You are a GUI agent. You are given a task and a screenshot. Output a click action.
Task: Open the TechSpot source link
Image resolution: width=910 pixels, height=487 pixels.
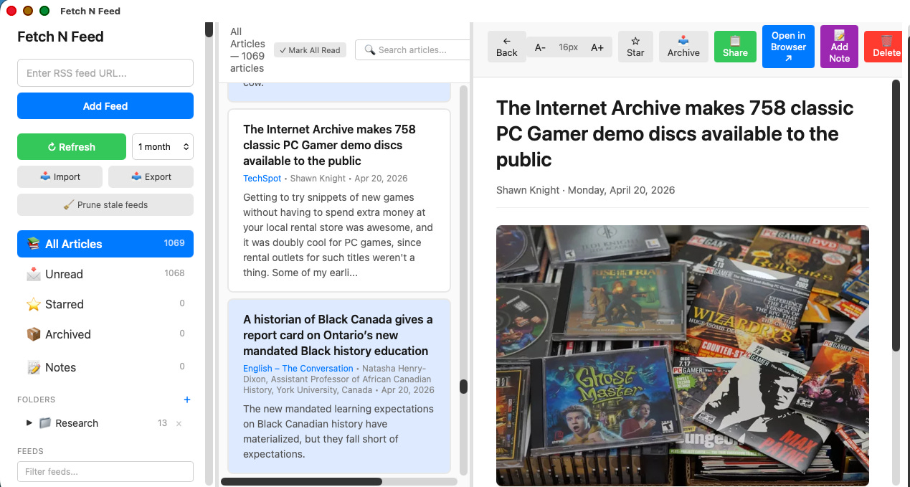click(x=262, y=178)
